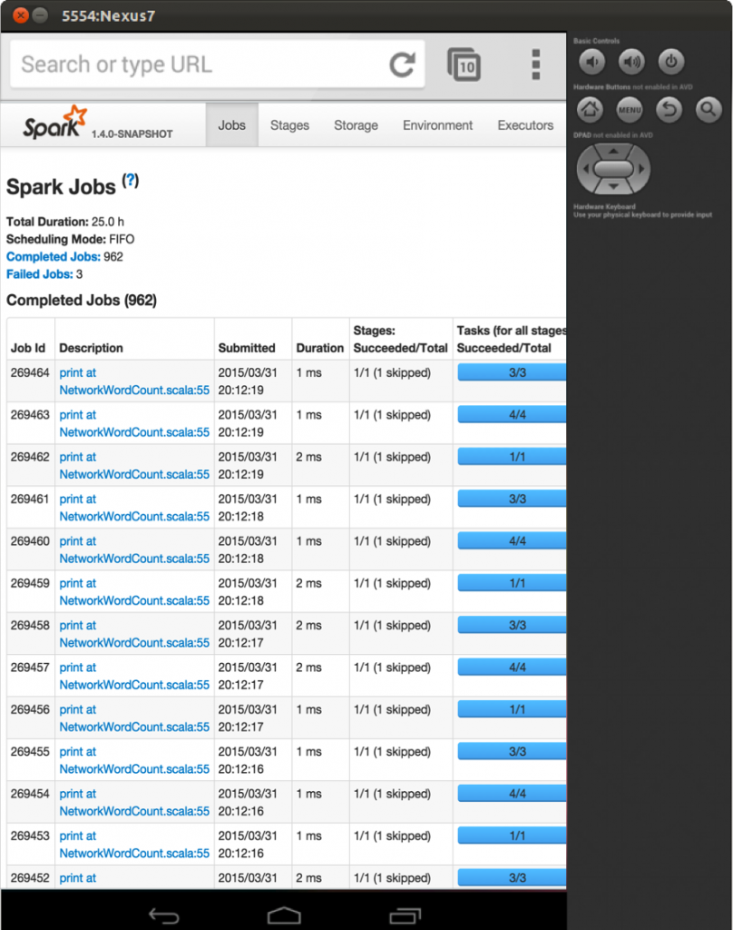Open the description link for job 269457
Viewport: 733px width, 930px height.
(134, 676)
